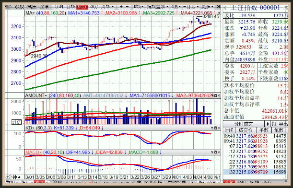Click the 3/11 date on time axis
This screenshot has height=188, width=293.
click(72, 177)
